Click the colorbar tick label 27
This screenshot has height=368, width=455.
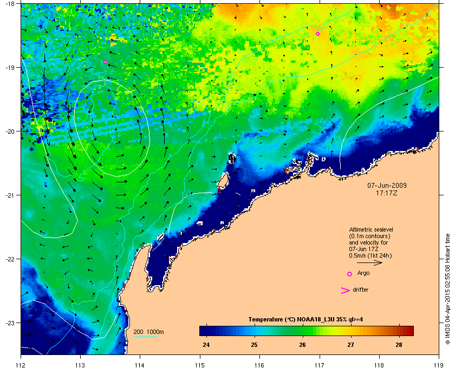pyautogui.click(x=351, y=345)
